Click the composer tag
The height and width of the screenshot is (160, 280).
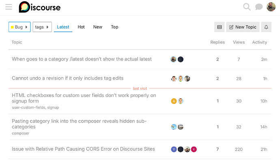[21, 133]
